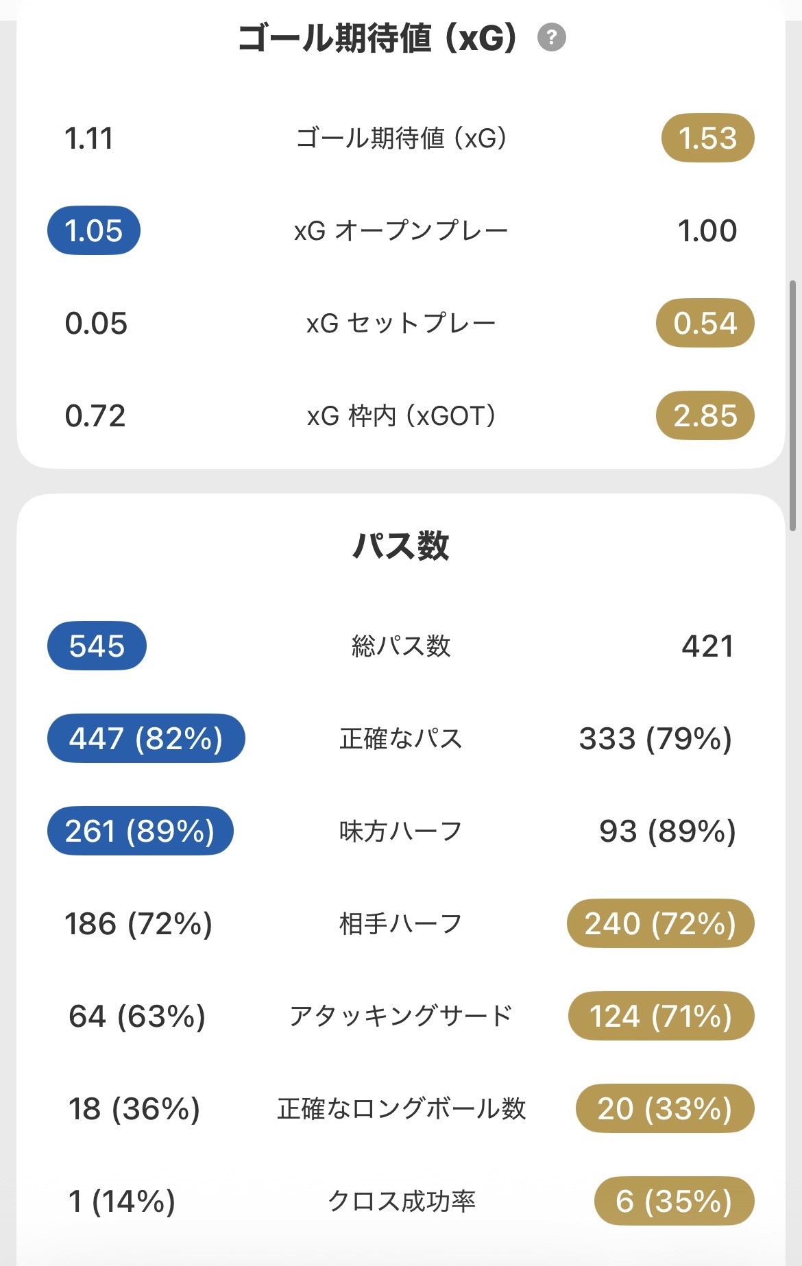Tap the 240 (72%) opposition half badge
The image size is (802, 1266).
pos(660,923)
